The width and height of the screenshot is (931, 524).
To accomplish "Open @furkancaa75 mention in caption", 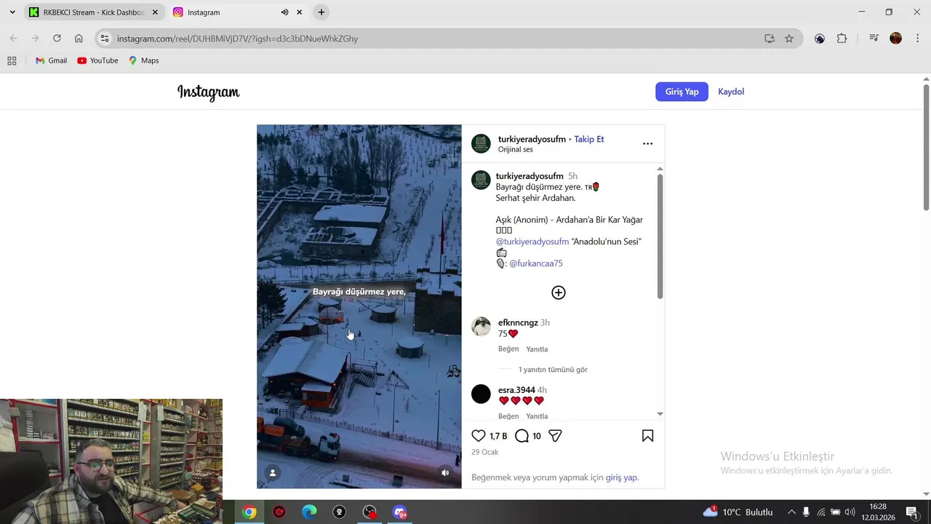I will click(535, 263).
